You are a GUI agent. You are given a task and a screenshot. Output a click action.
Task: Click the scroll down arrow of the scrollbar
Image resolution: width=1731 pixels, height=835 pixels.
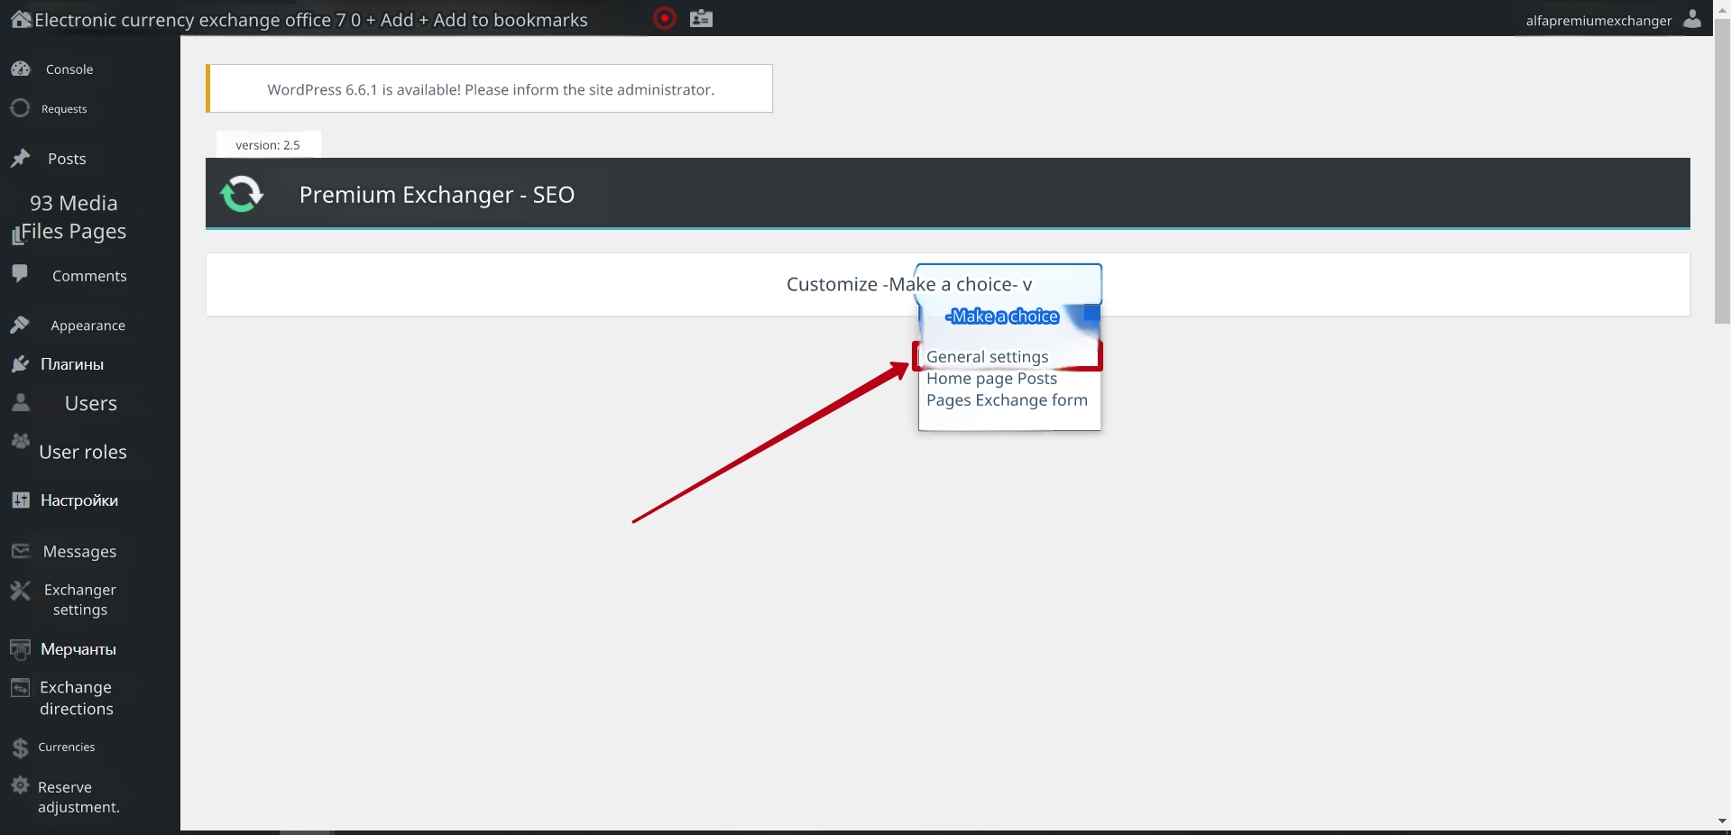pos(1722,821)
